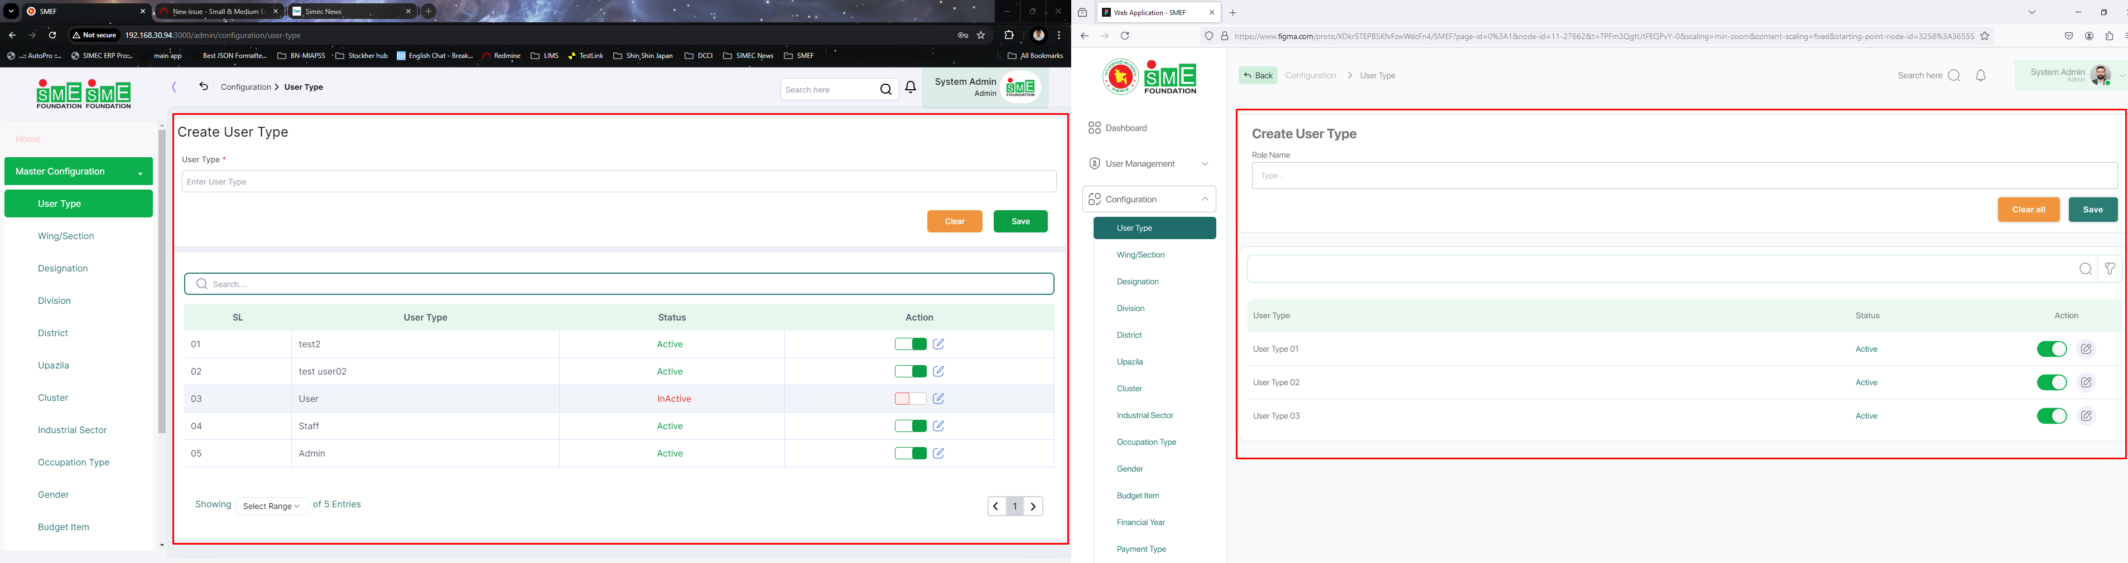Click the search magnifier beside Search here input
The image size is (2128, 563).
tap(885, 89)
